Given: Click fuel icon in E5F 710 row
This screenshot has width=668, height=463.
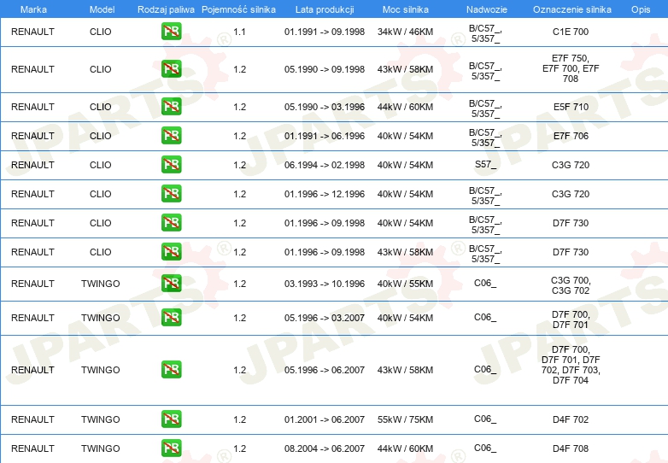Looking at the screenshot, I should pos(171,107).
